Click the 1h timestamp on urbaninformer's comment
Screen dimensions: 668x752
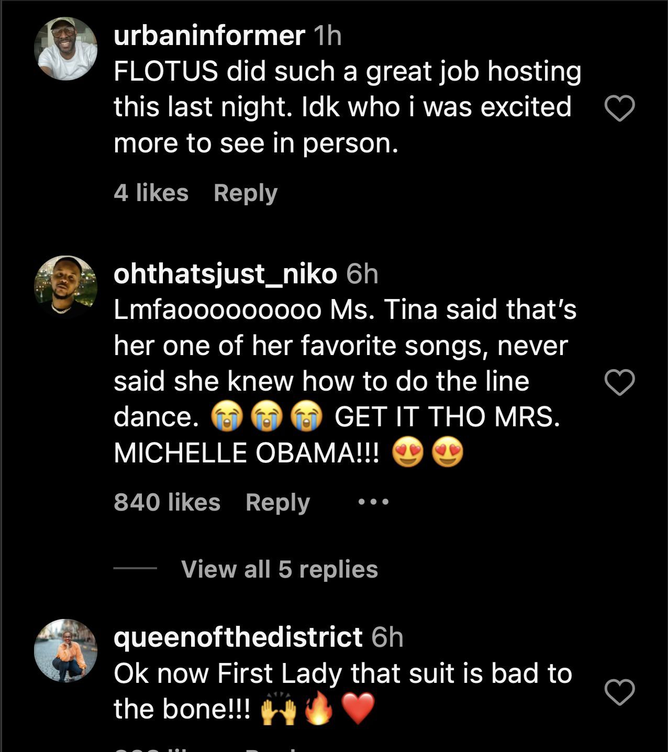click(327, 36)
